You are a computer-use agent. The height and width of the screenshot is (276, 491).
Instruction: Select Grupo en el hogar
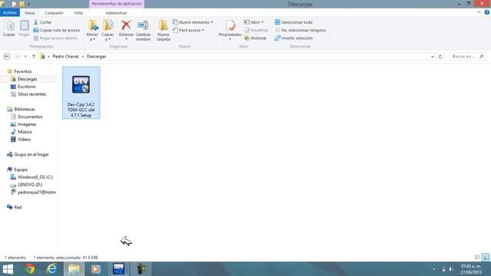tap(31, 155)
